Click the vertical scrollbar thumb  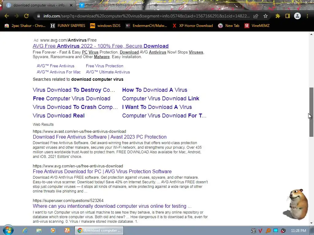click(x=311, y=112)
